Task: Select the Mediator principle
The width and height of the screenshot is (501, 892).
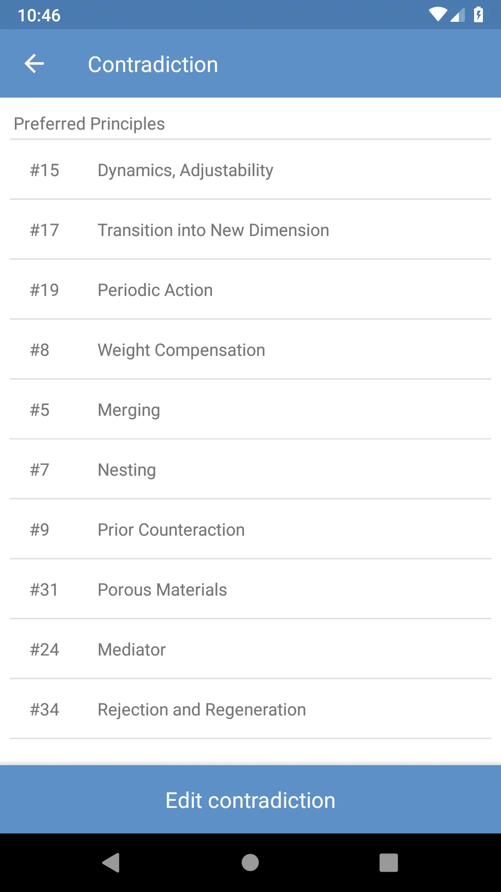Action: 250,649
